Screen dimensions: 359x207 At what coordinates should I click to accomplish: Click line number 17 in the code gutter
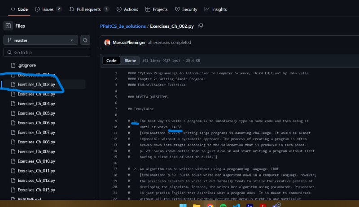[115, 169]
